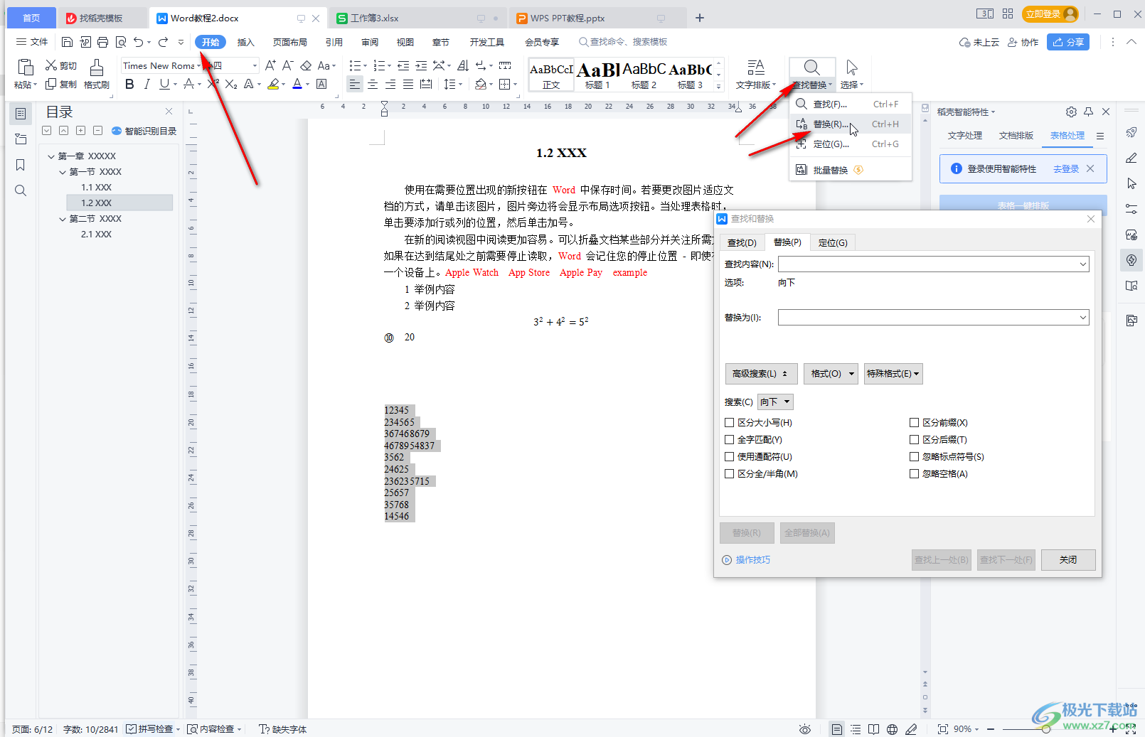Toggle Bold formatting

(x=129, y=85)
